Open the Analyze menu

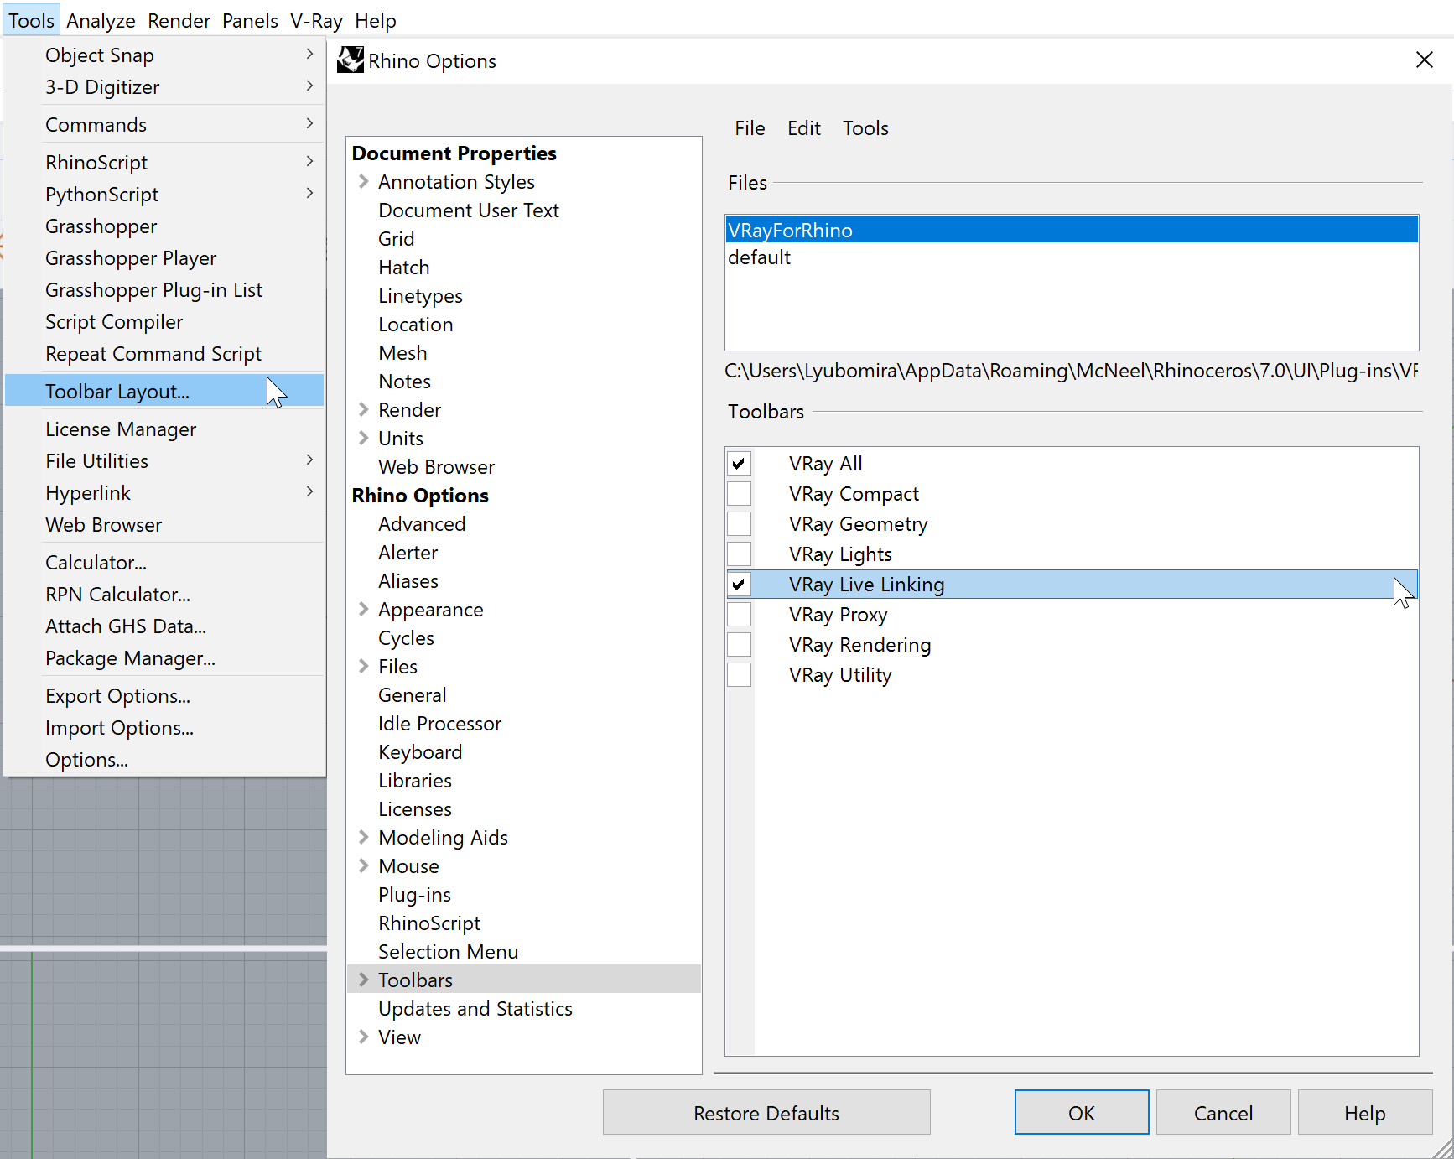coord(101,21)
